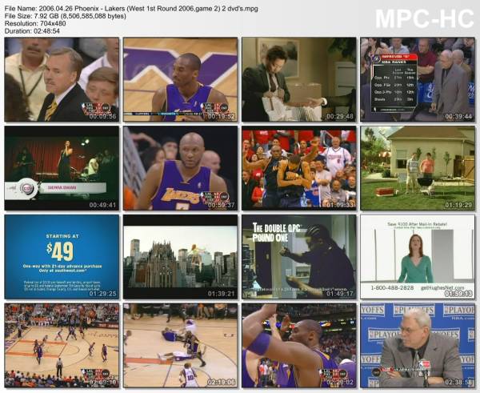Click the 'File Size: 7.92 GB' line
This screenshot has height=393, width=480.
(x=66, y=16)
